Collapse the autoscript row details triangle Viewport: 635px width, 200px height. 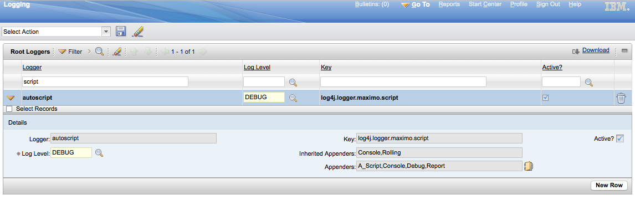click(x=11, y=98)
